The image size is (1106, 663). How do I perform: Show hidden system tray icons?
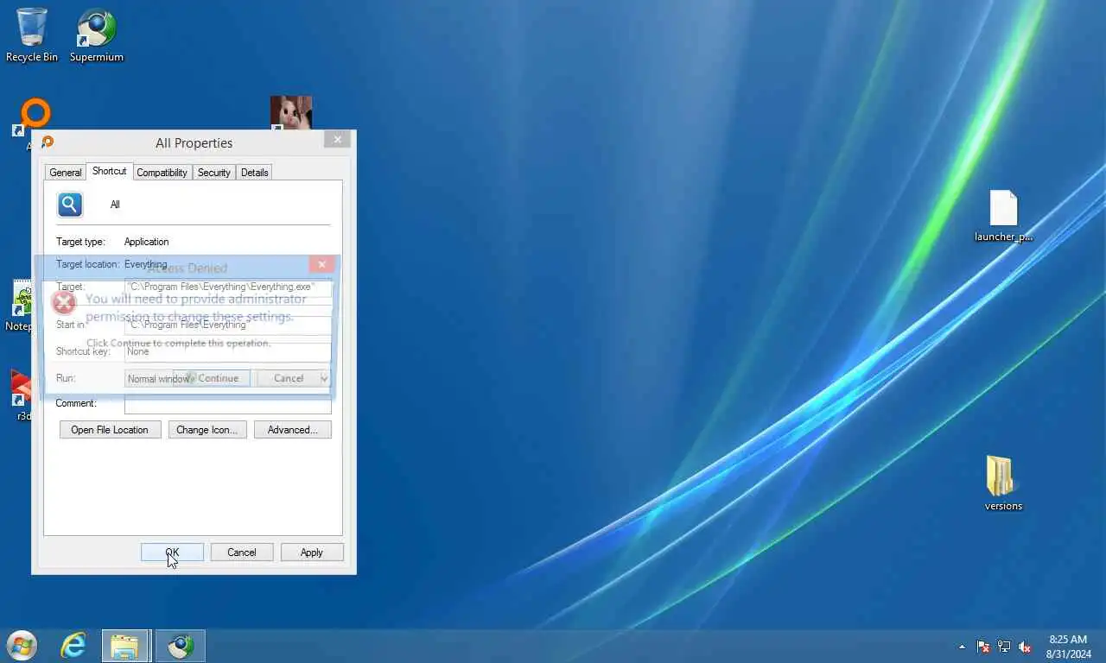[x=963, y=647]
